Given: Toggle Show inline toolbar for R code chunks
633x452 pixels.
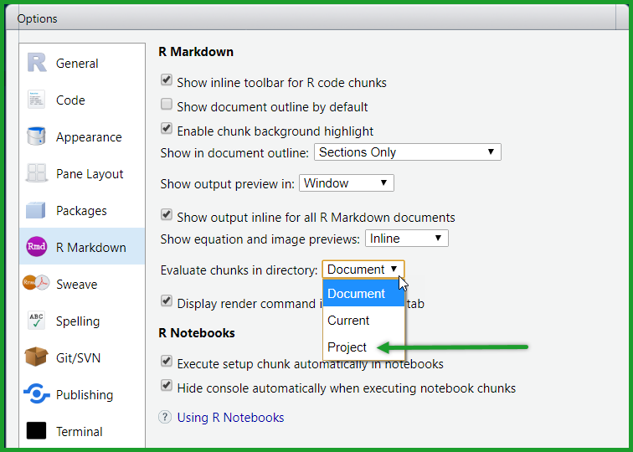Looking at the screenshot, I should (167, 82).
